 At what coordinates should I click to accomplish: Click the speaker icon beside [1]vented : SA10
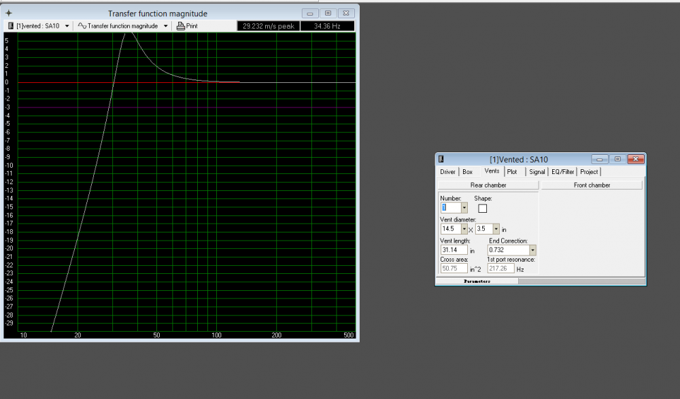coord(11,26)
